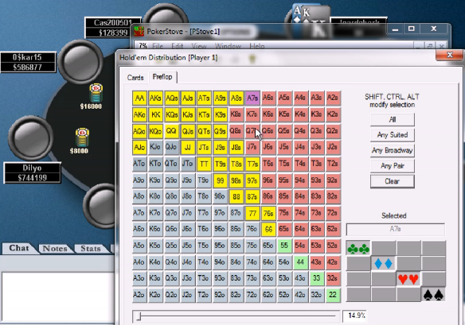Image resolution: width=465 pixels, height=325 pixels.
Task: Click the All button
Action: coord(392,119)
